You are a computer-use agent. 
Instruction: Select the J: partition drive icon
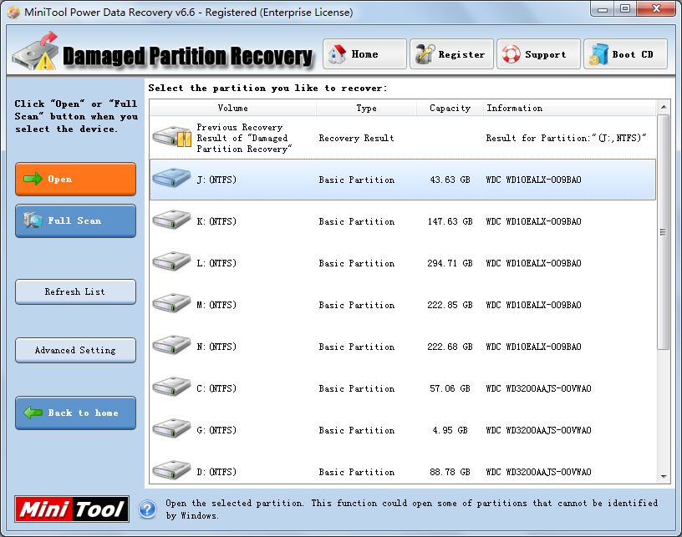[171, 177]
